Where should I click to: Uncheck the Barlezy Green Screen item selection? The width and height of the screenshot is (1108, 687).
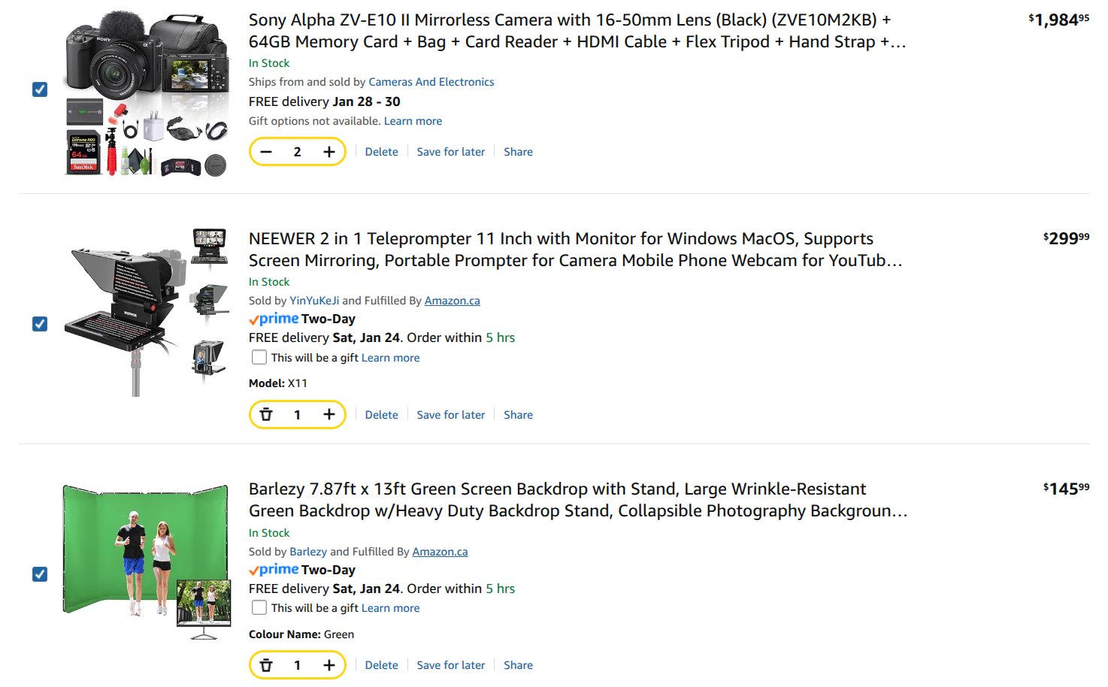(40, 574)
